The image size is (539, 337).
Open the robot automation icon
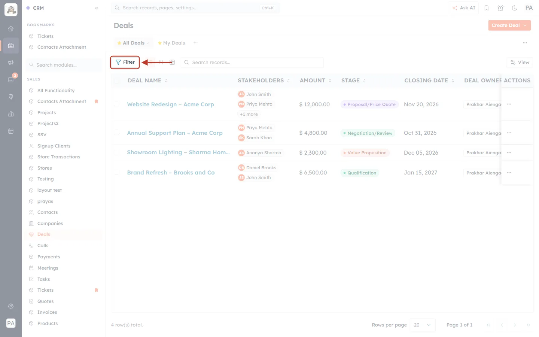click(11, 97)
